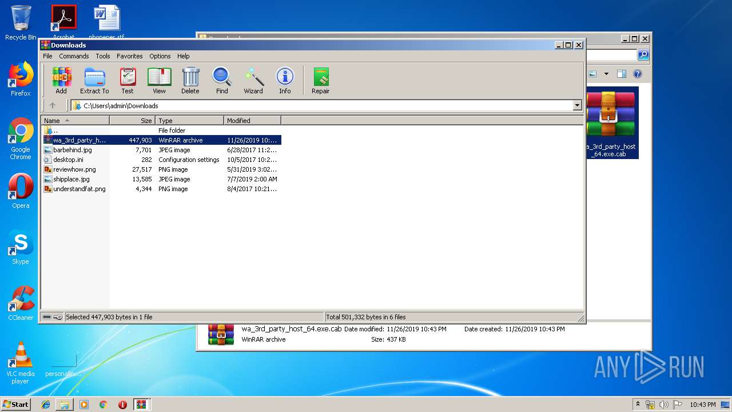Click the Extract To toolbar icon
Screen dimensions: 732x412
click(94, 80)
